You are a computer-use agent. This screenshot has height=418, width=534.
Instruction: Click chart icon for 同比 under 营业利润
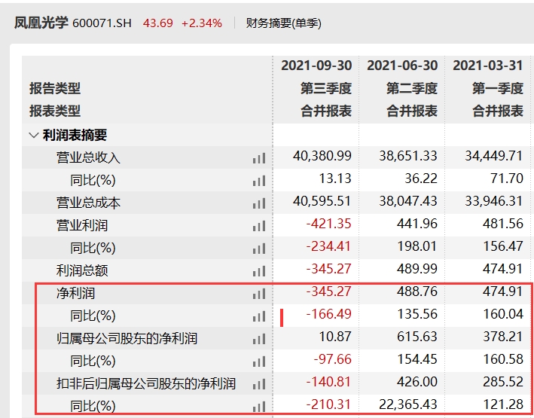tap(259, 249)
